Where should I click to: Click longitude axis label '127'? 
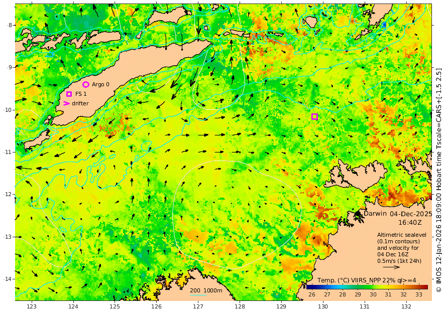click(x=198, y=306)
